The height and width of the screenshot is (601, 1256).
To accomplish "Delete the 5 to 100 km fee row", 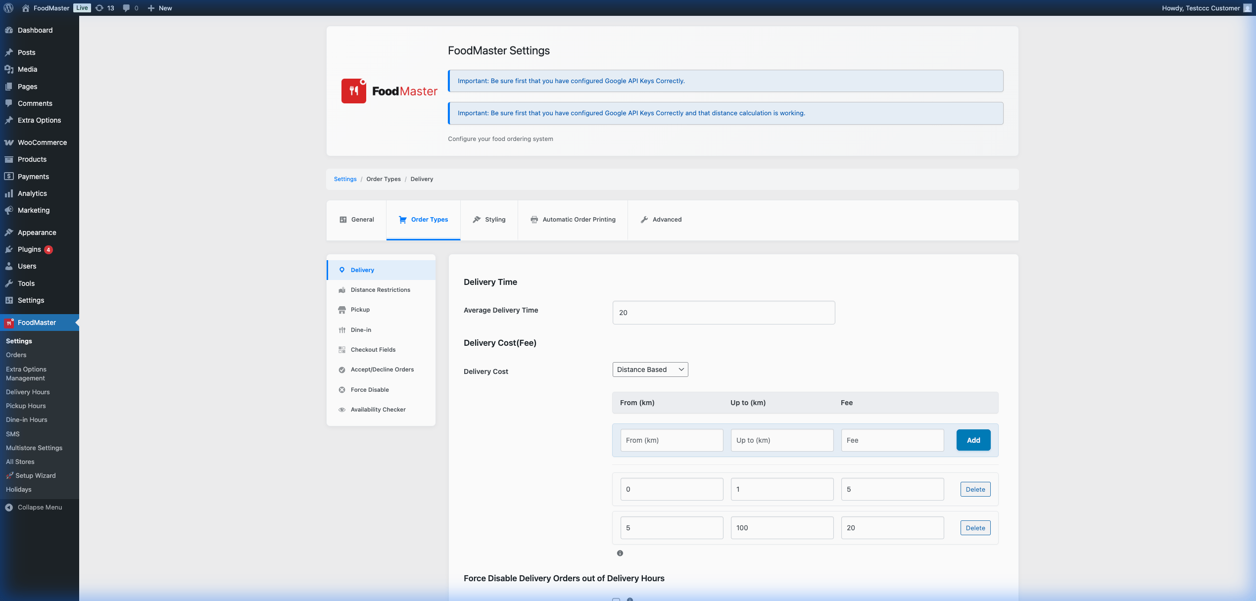I will [975, 527].
